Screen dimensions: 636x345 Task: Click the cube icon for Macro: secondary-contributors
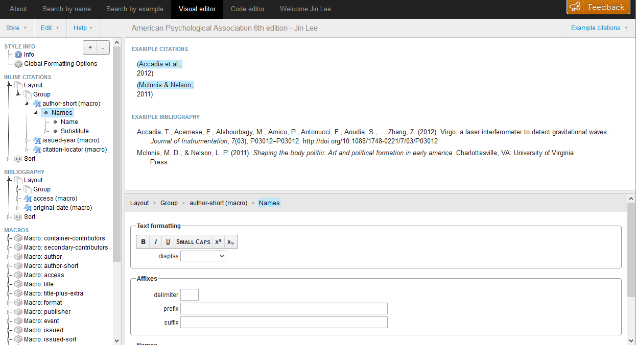click(18, 248)
